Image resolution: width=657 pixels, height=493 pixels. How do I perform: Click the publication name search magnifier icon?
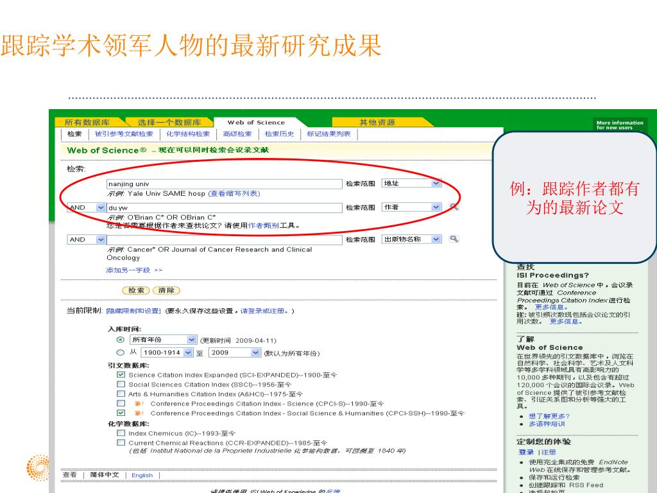point(454,239)
